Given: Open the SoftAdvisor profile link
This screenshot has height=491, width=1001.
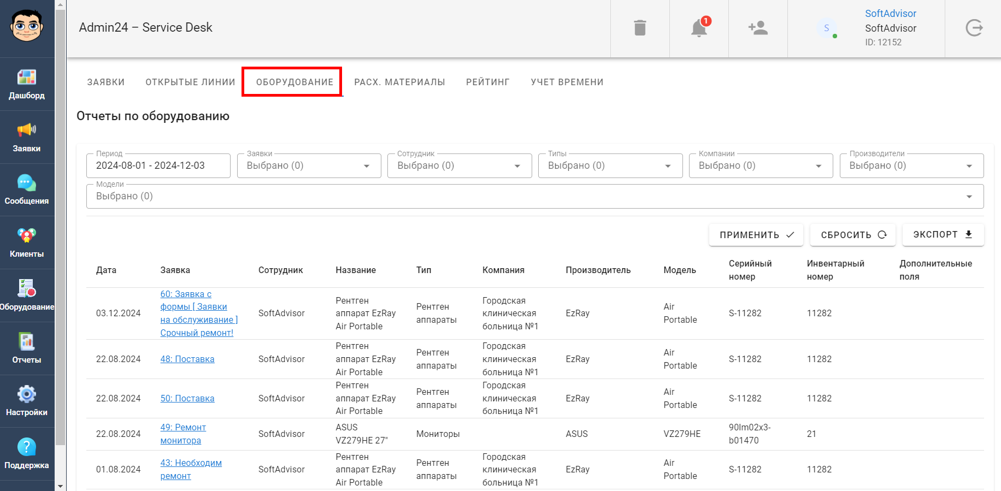Looking at the screenshot, I should pos(891,14).
